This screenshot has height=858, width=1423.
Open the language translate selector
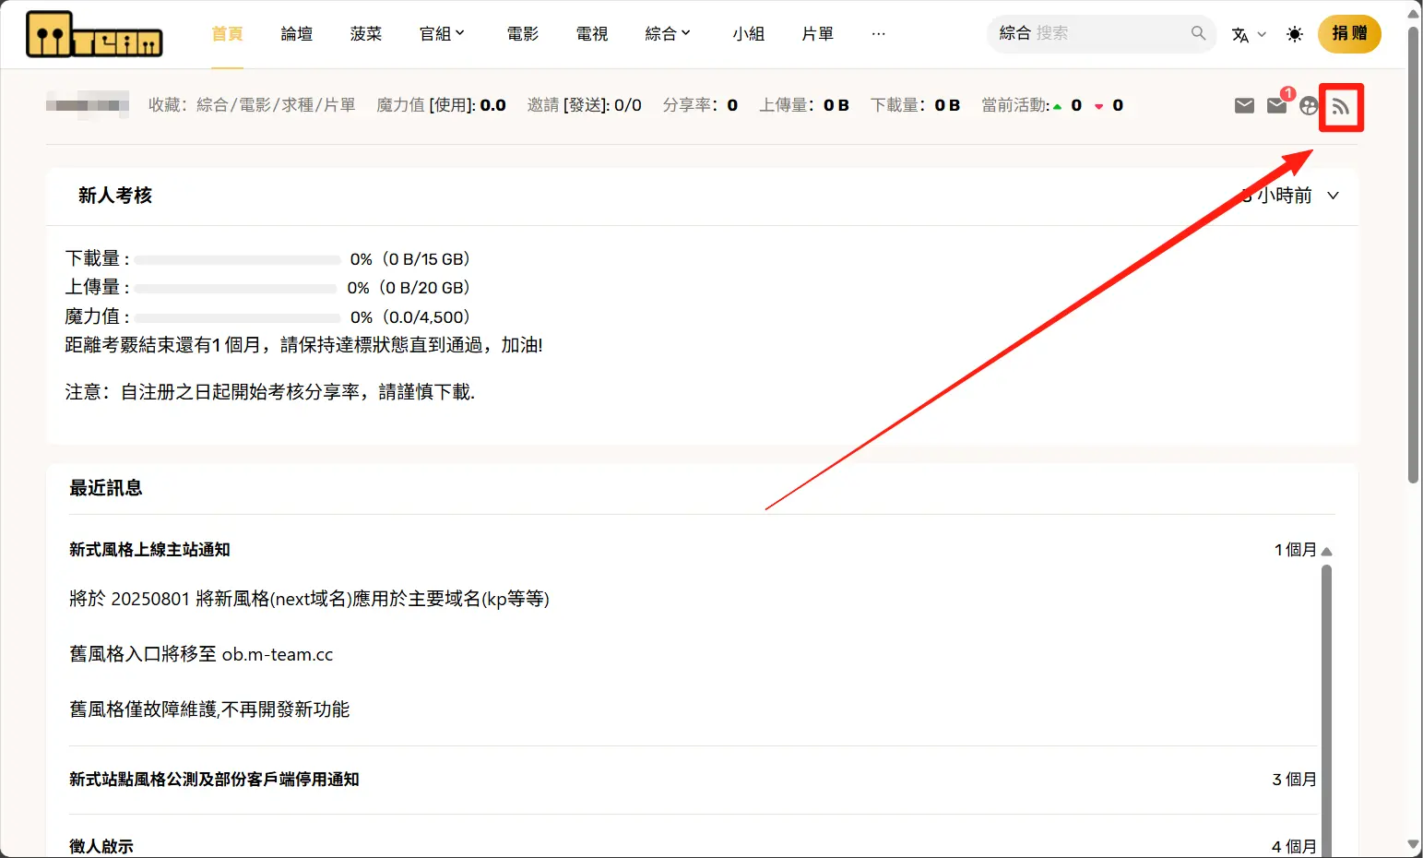[1248, 34]
